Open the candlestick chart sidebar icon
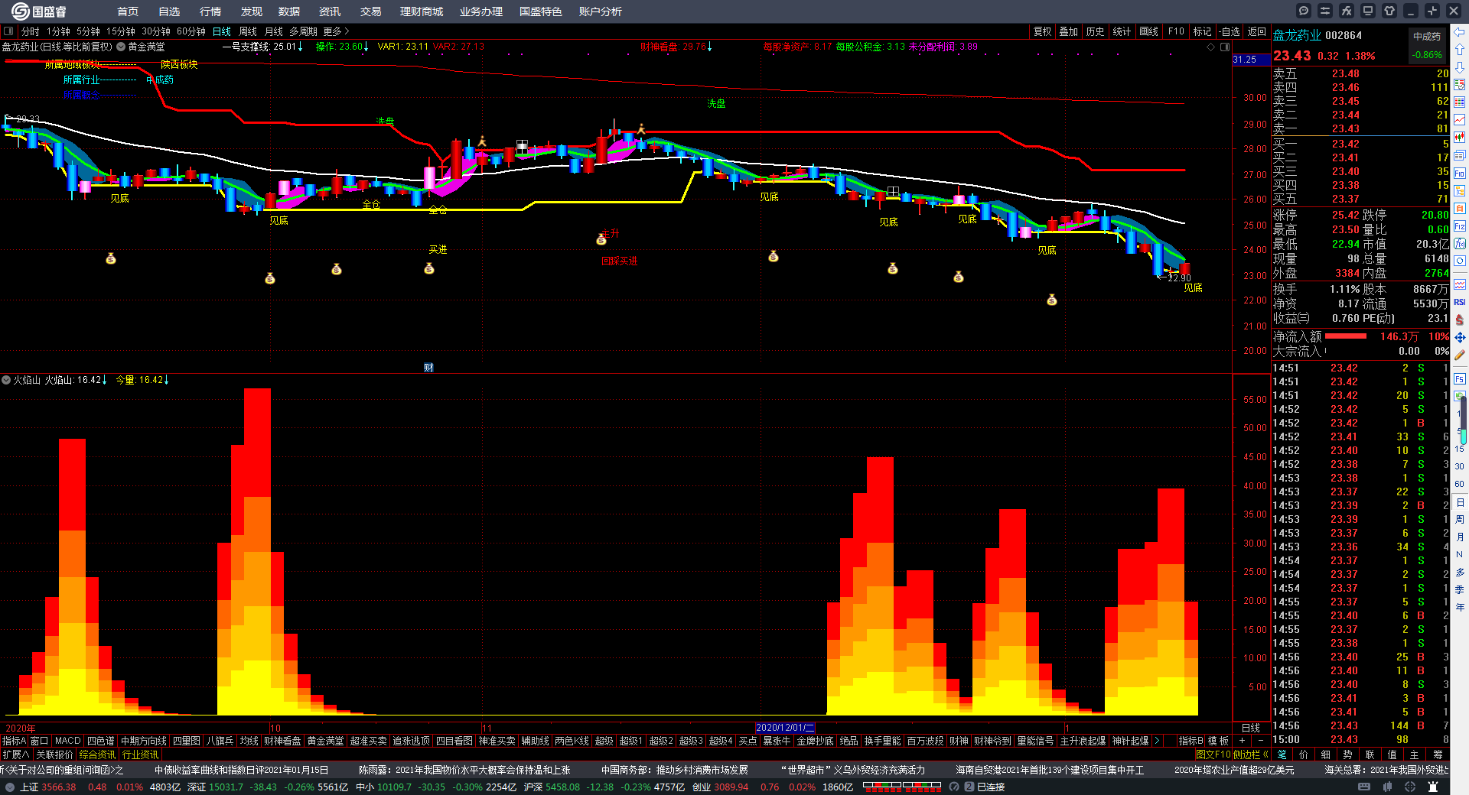The height and width of the screenshot is (795, 1469). tap(1460, 138)
